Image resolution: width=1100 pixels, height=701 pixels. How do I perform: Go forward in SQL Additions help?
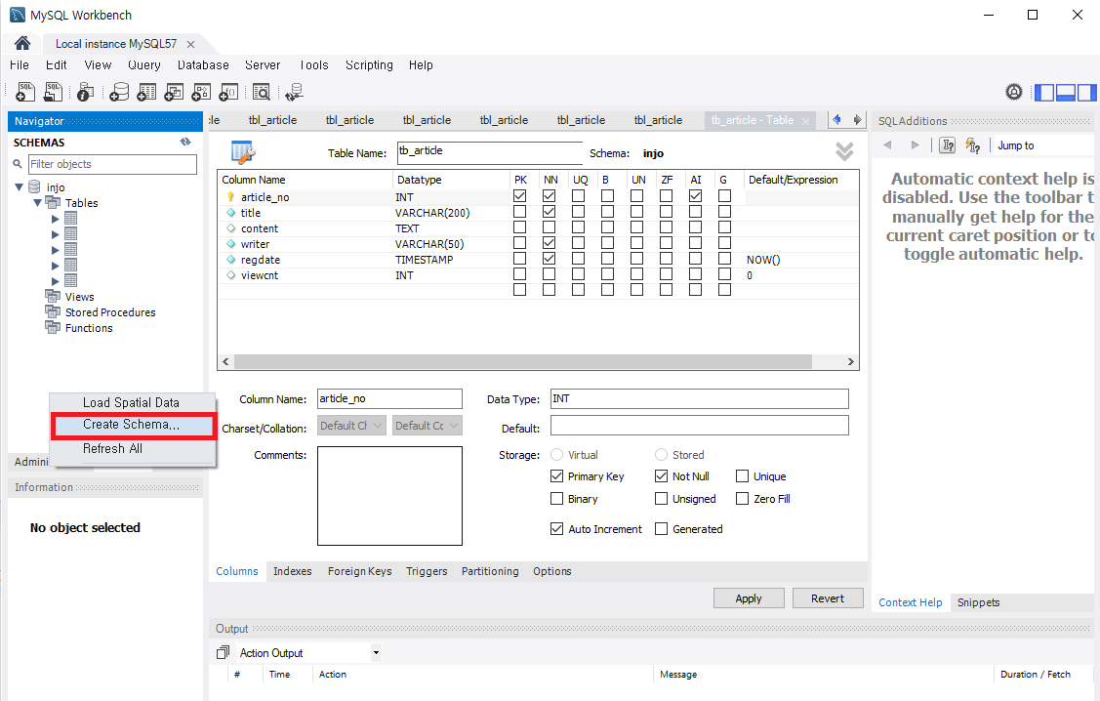(915, 145)
